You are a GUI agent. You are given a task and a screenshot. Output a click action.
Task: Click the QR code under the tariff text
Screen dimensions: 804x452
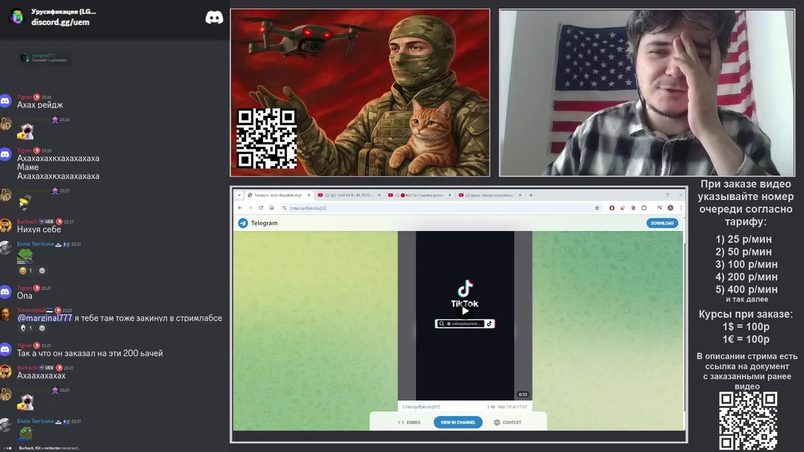pos(747,421)
